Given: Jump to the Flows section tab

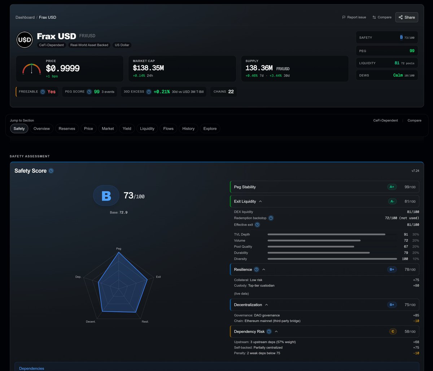Looking at the screenshot, I should pyautogui.click(x=169, y=128).
